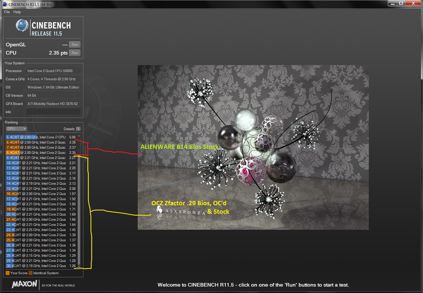
Task: Click the MAXON logo
Action: pos(25,284)
